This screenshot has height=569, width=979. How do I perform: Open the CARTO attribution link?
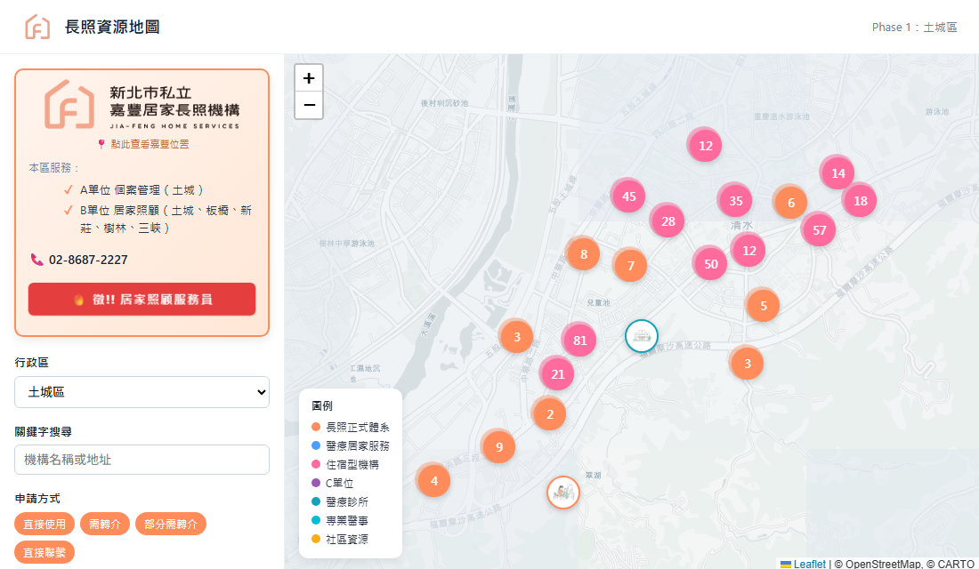[955, 564]
